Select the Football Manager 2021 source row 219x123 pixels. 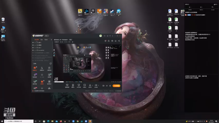click(42, 55)
